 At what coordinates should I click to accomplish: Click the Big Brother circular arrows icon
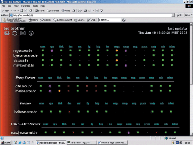pos(15,33)
